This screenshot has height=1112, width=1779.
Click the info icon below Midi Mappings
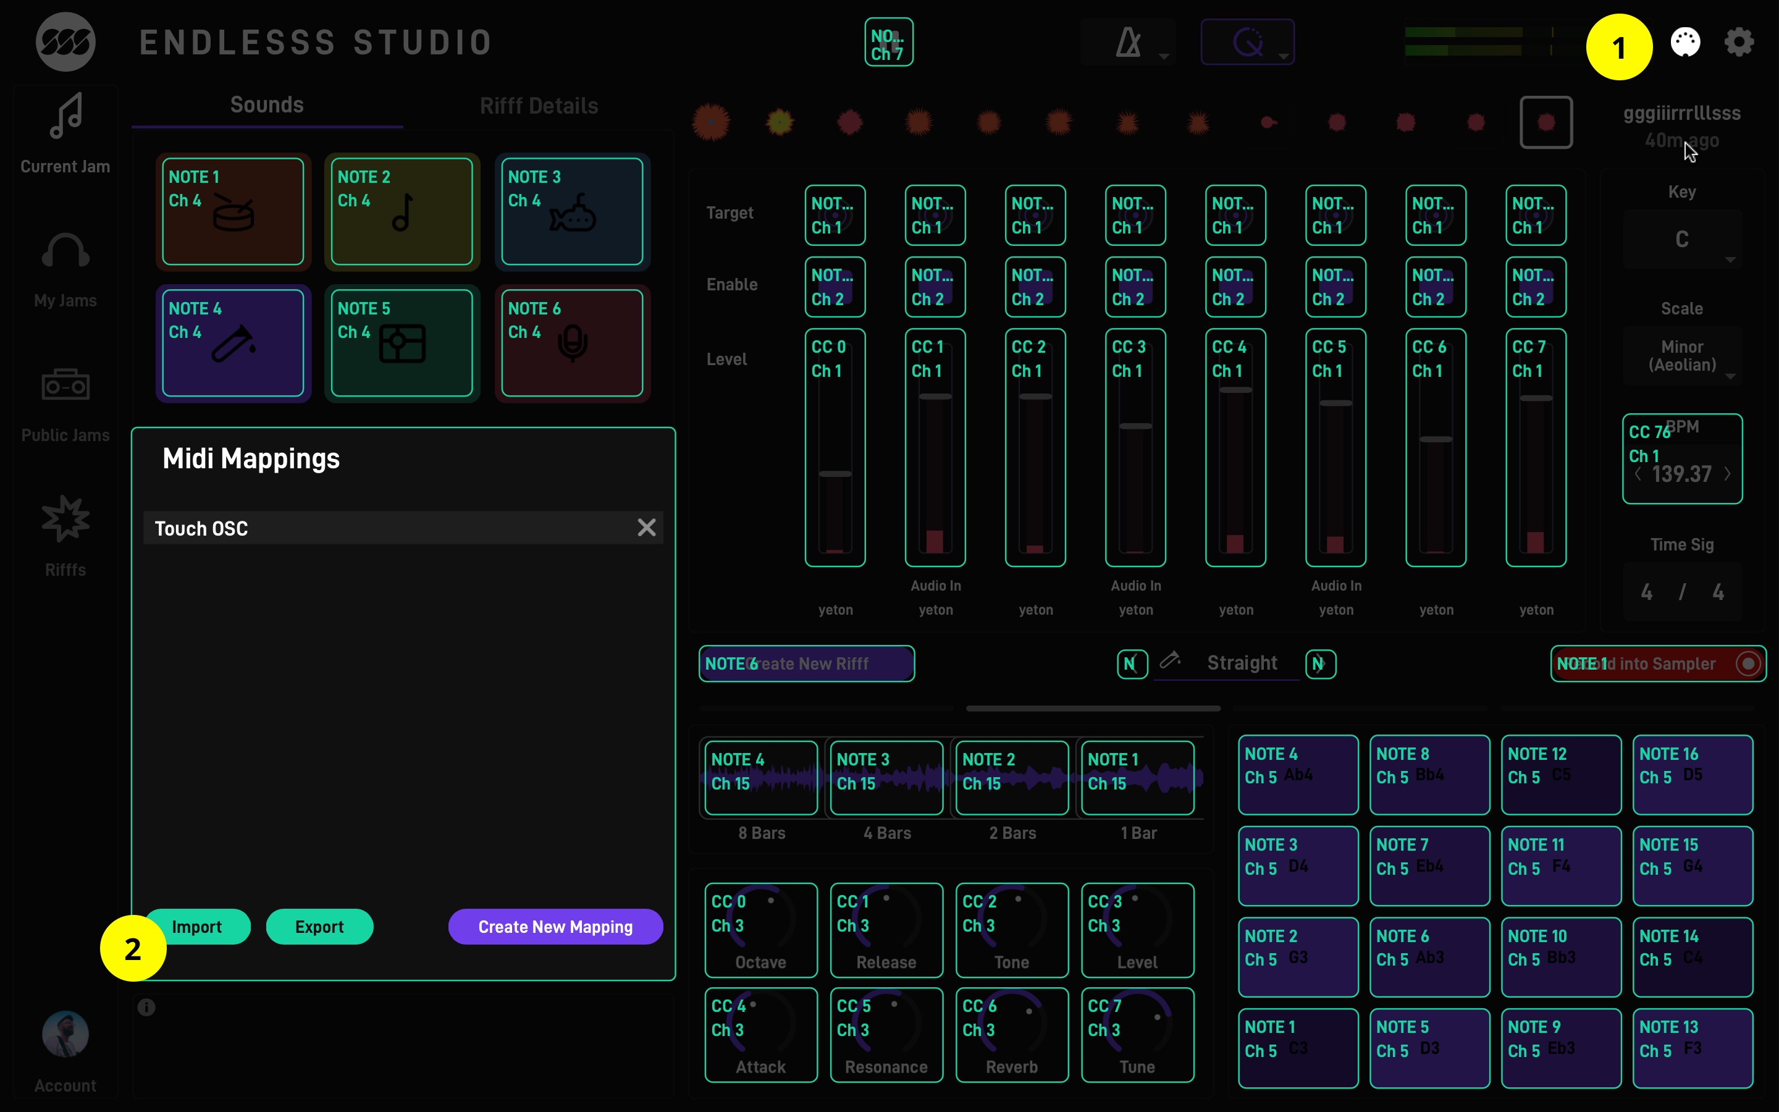click(146, 1008)
